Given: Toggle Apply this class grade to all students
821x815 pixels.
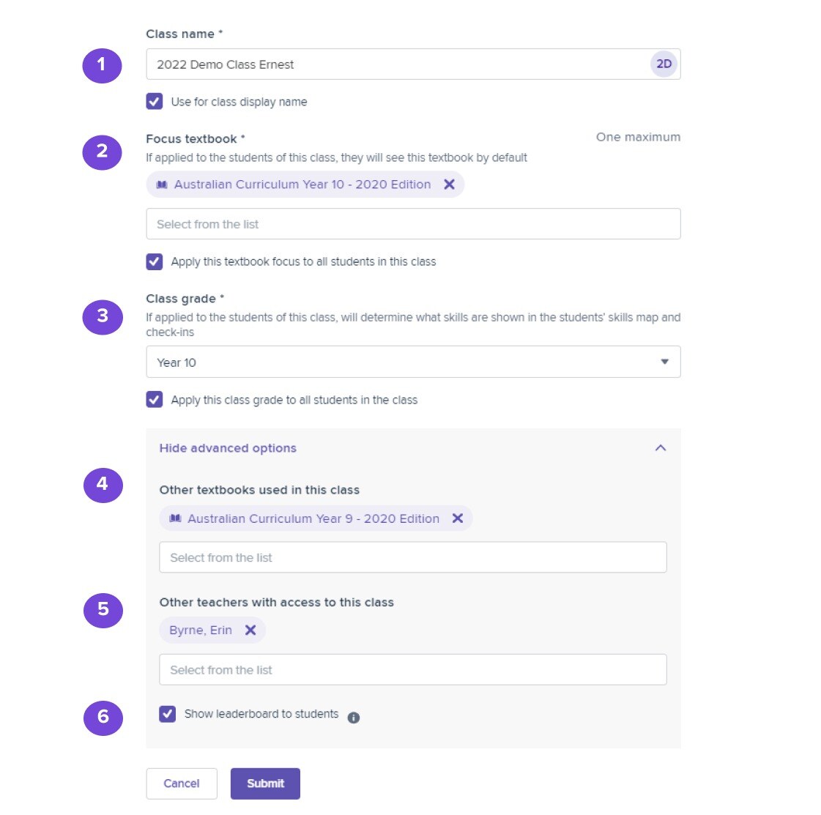Looking at the screenshot, I should (x=155, y=400).
